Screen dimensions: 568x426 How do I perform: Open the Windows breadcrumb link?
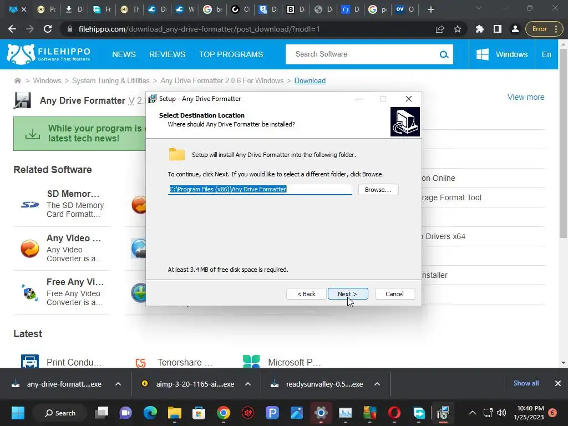[47, 80]
